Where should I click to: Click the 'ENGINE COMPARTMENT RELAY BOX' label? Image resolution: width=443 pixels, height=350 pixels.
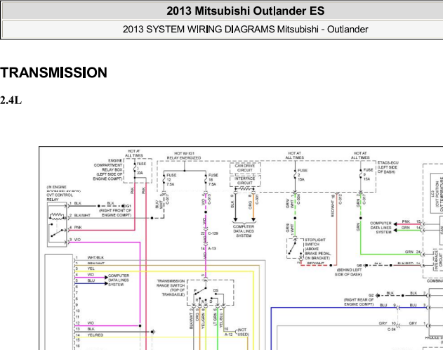[x=108, y=169]
